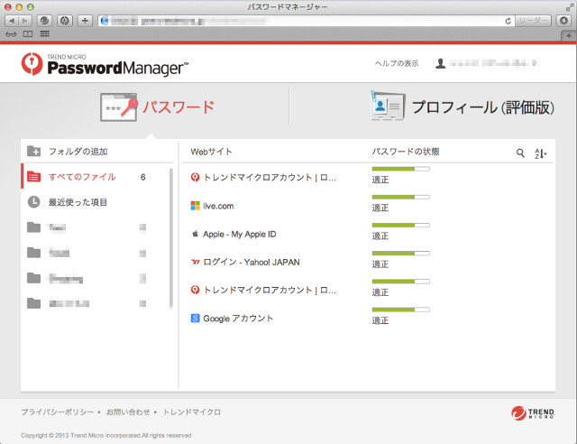This screenshot has height=444, width=577.
Task: Select すべてのファイル in sidebar
Action: point(97,177)
